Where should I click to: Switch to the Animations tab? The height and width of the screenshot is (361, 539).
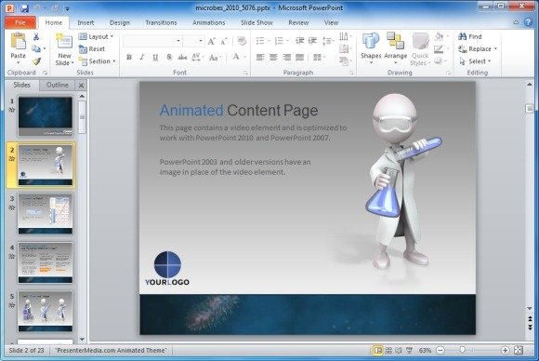[209, 22]
